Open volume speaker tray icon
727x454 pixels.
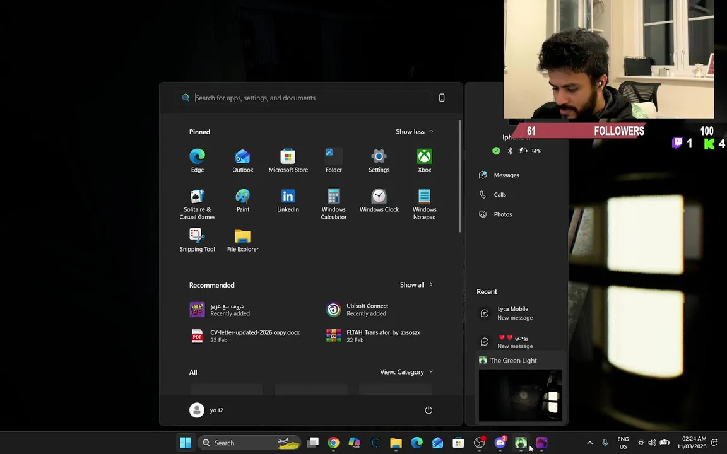(652, 443)
